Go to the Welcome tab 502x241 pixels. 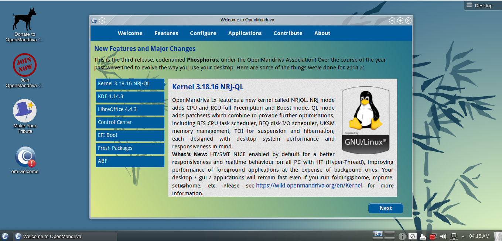[x=130, y=33]
